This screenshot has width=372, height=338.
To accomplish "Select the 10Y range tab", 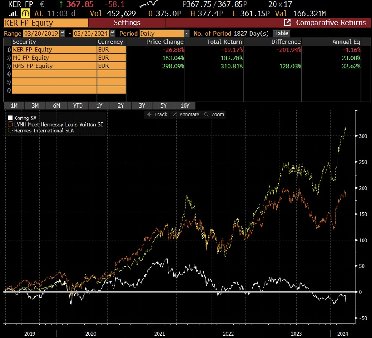I will (x=185, y=106).
